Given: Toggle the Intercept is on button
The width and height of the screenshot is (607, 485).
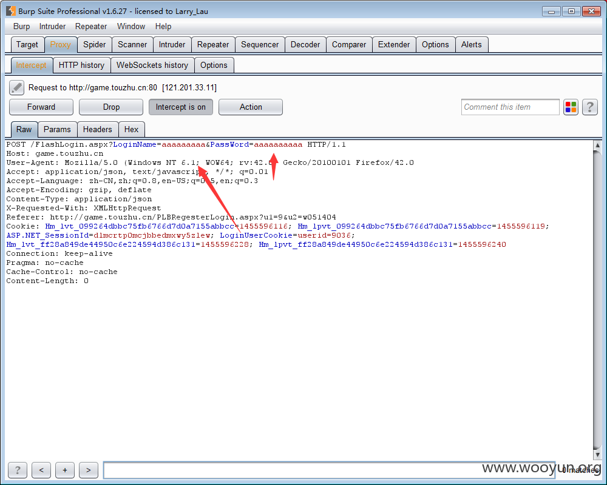Looking at the screenshot, I should click(x=181, y=107).
